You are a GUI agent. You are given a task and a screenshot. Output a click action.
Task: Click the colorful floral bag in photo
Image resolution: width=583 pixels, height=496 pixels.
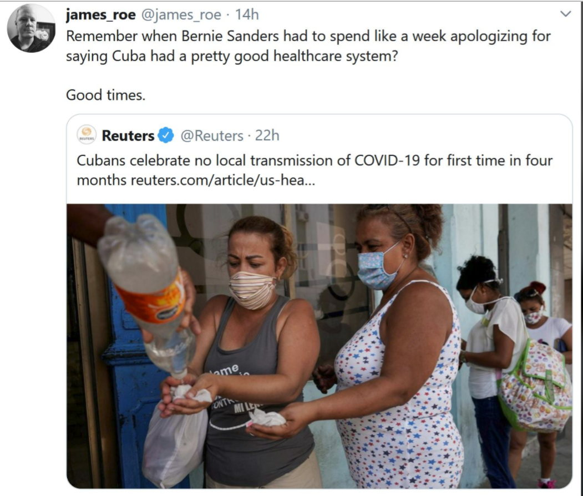534,386
